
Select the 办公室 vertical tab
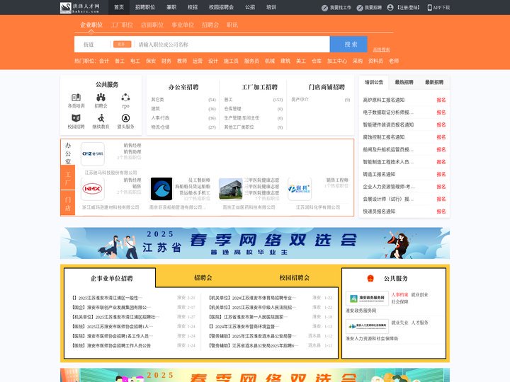click(x=68, y=153)
